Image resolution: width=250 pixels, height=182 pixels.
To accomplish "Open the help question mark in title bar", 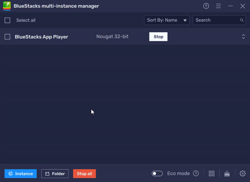I will [x=206, y=6].
